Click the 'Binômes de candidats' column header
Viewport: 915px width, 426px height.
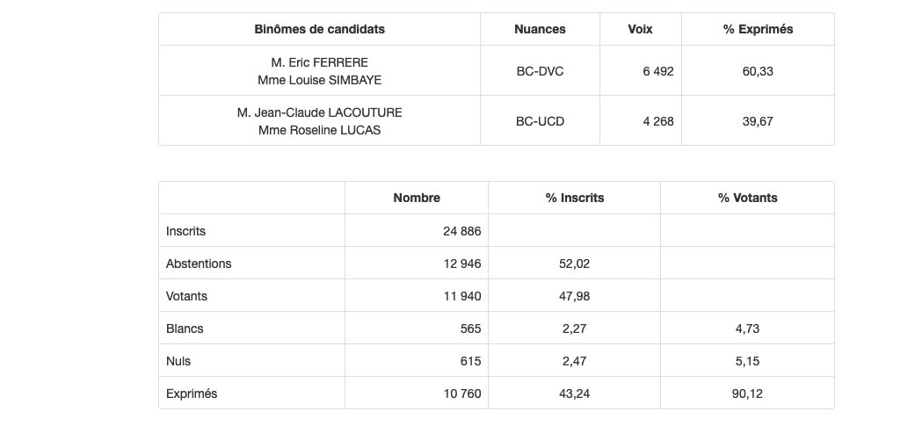(x=319, y=29)
